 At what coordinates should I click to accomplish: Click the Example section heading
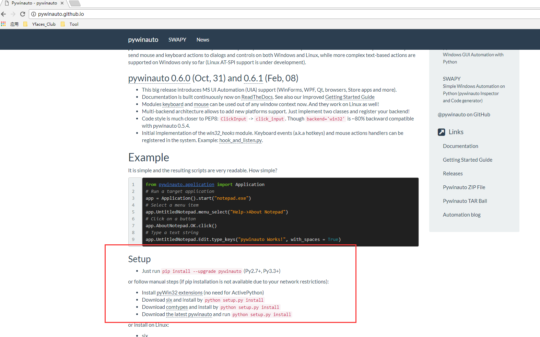point(149,158)
